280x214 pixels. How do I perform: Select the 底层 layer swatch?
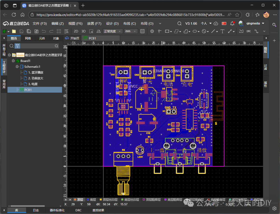coord(88,200)
